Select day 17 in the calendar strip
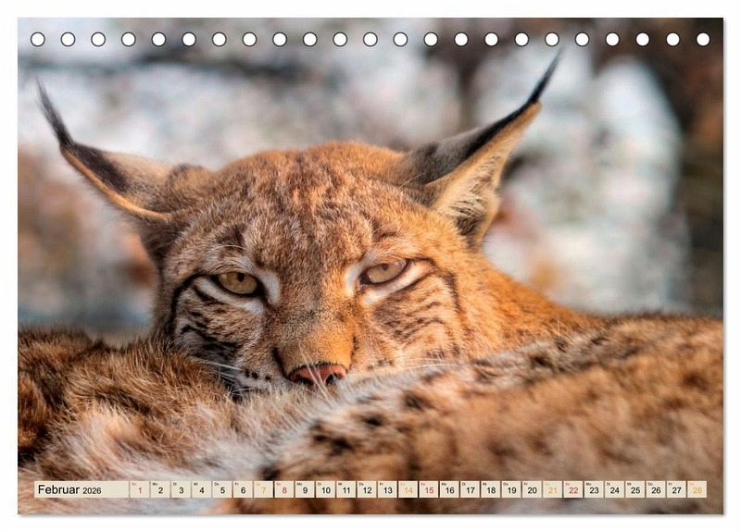Image resolution: width=741 pixels, height=532 pixels. (x=471, y=489)
